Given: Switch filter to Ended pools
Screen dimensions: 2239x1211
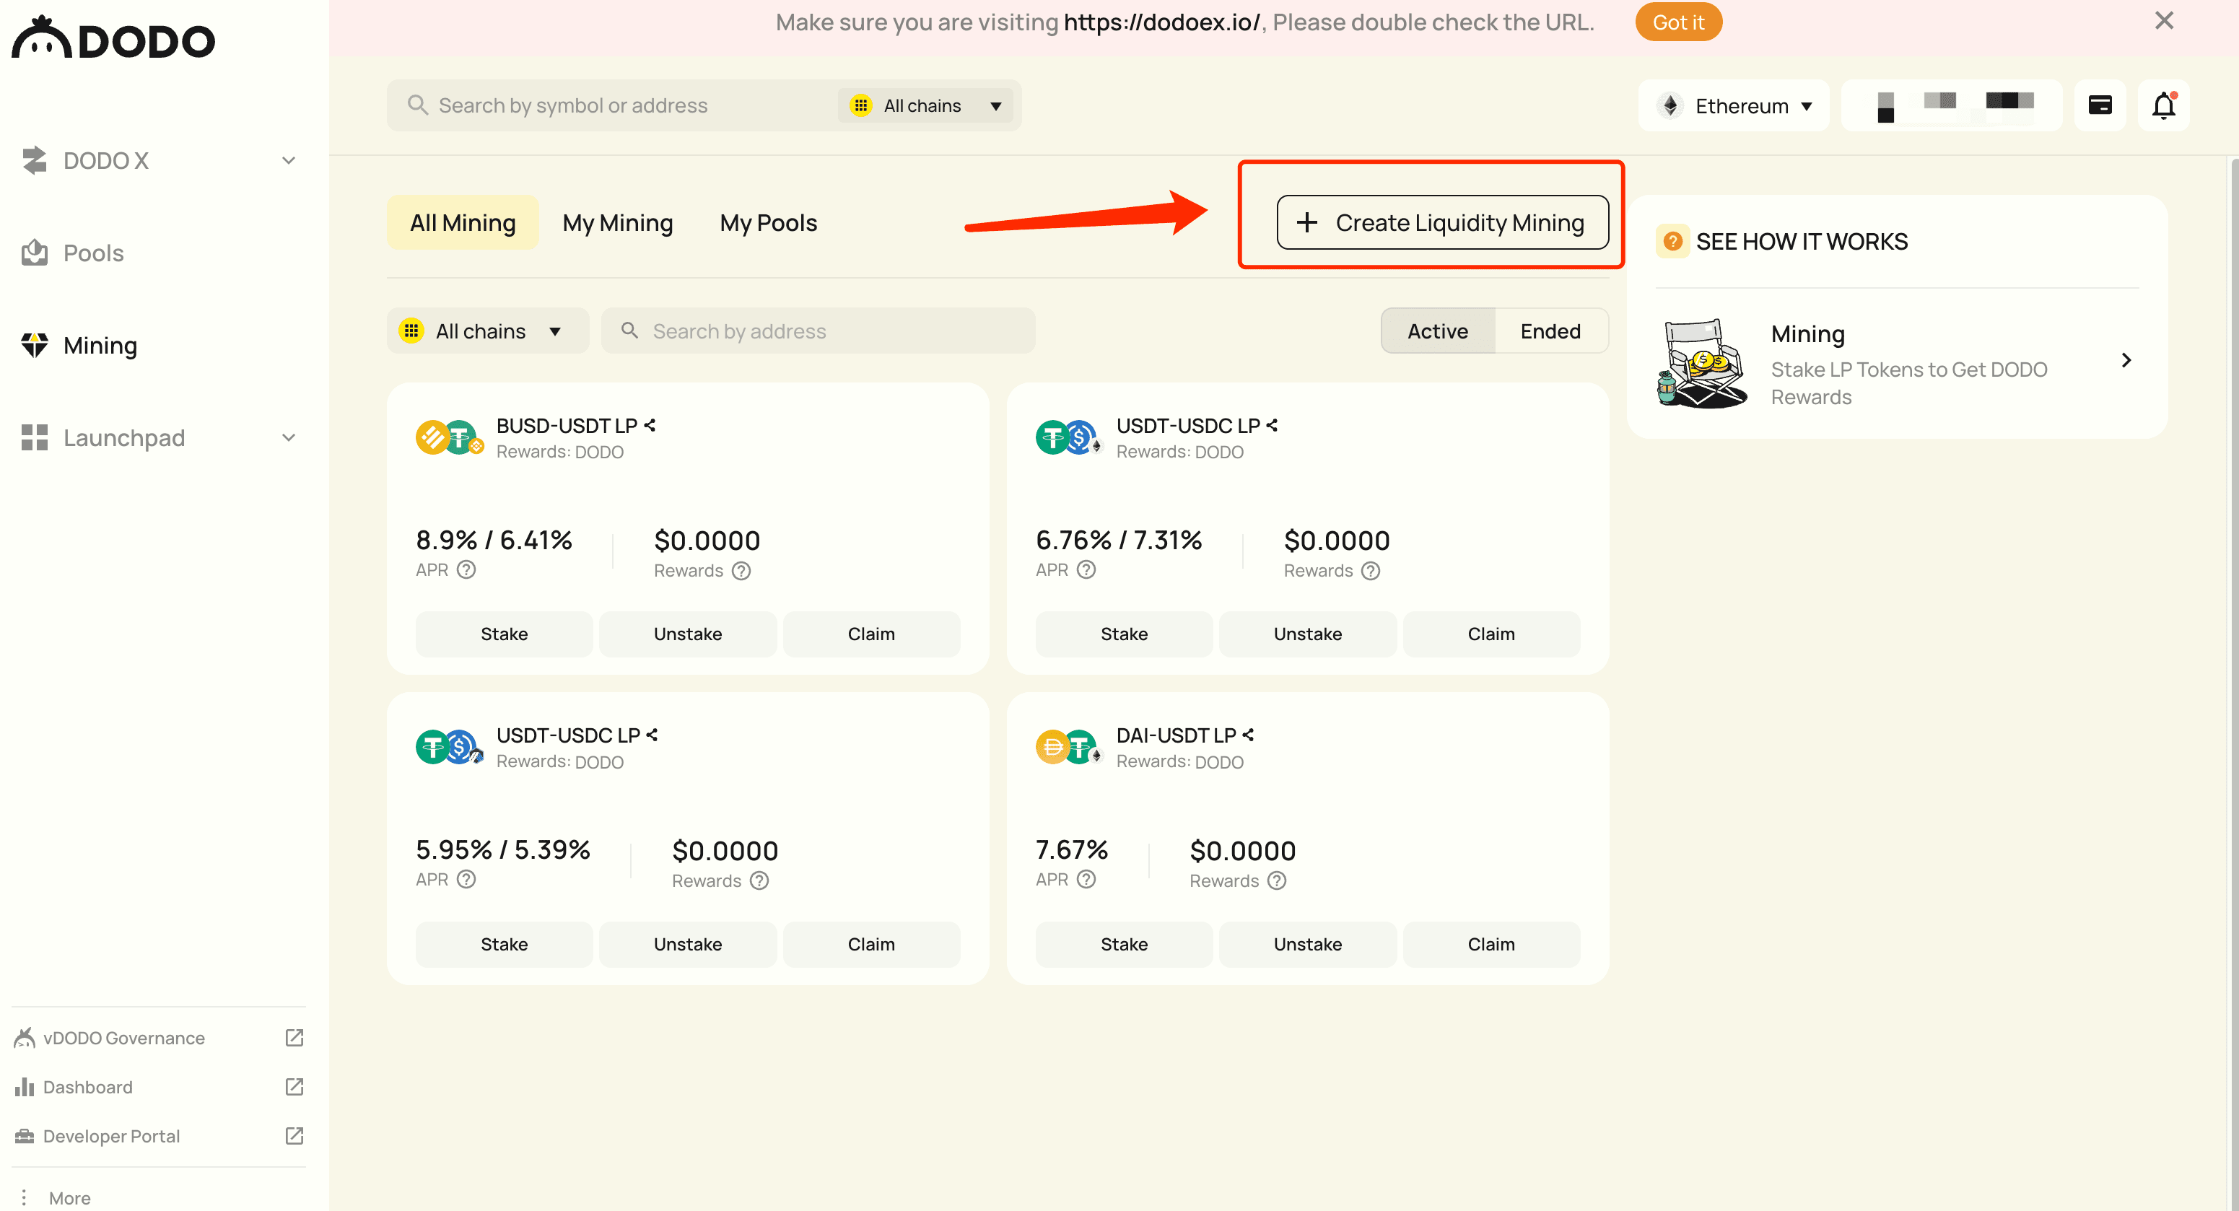Looking at the screenshot, I should tap(1550, 331).
